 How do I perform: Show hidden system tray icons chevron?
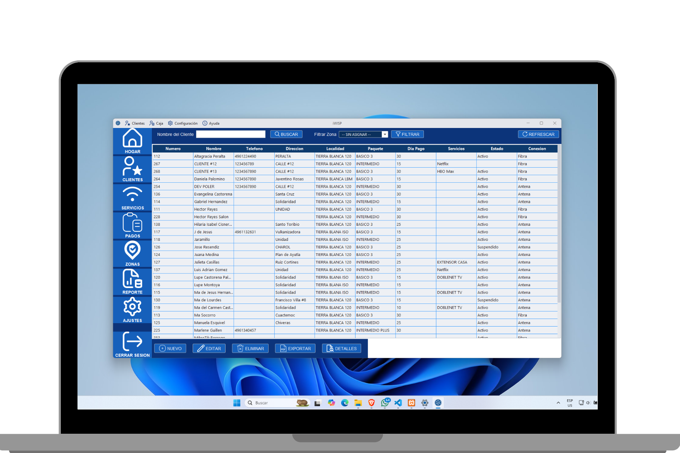coord(558,403)
